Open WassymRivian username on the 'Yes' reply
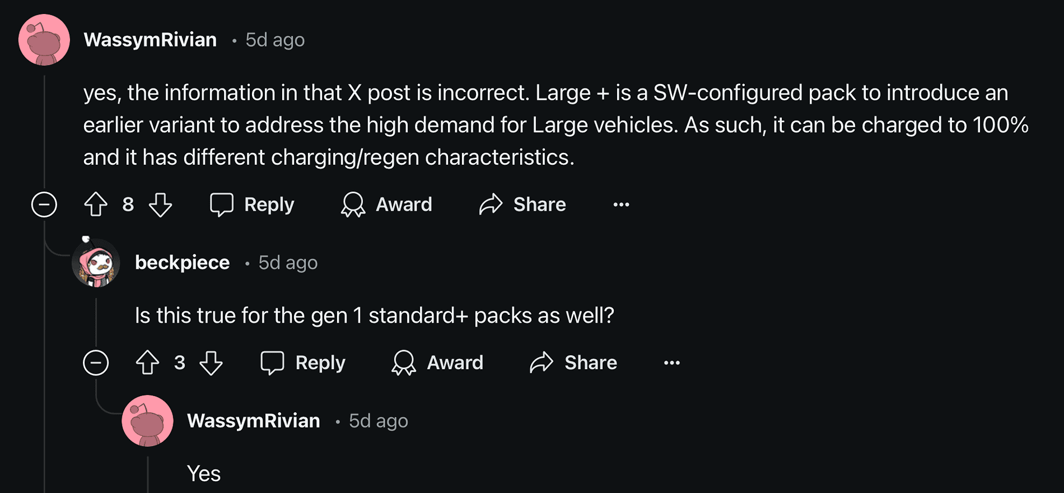 254,421
